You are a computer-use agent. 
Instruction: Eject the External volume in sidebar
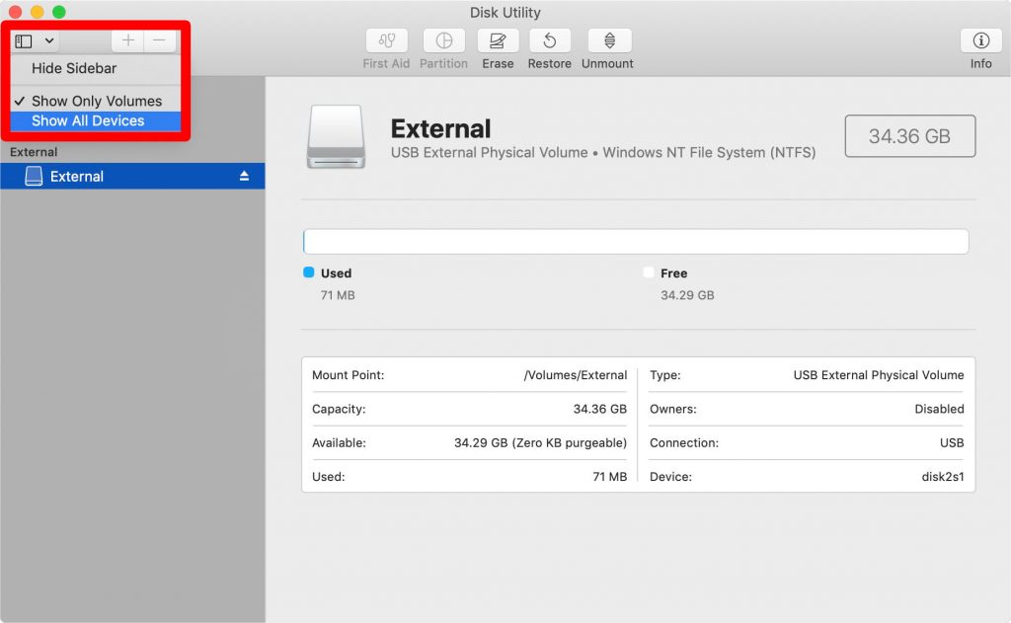(x=245, y=176)
